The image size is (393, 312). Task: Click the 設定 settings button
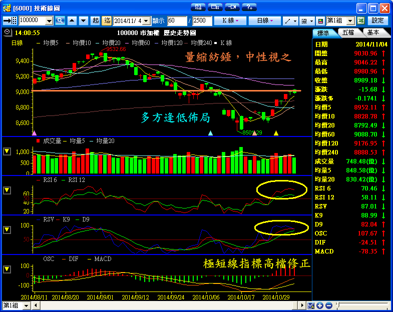(x=378, y=20)
